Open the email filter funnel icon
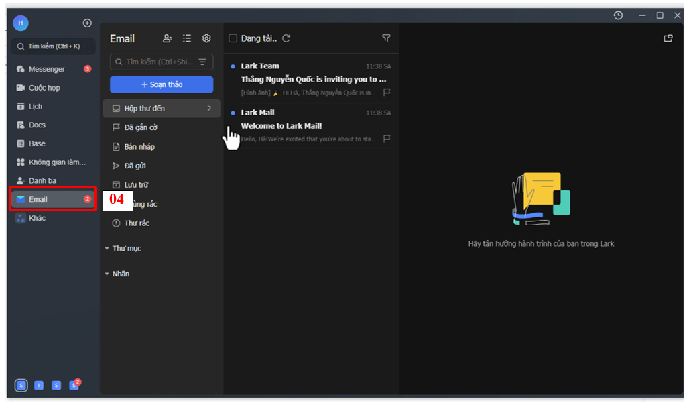Viewport: 691px width, 405px height. point(386,38)
